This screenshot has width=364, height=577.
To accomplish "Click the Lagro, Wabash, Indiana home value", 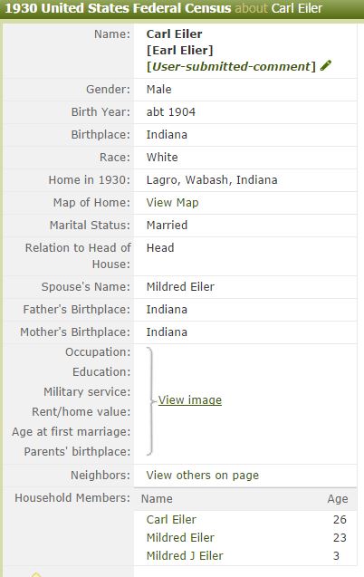I will (x=212, y=180).
